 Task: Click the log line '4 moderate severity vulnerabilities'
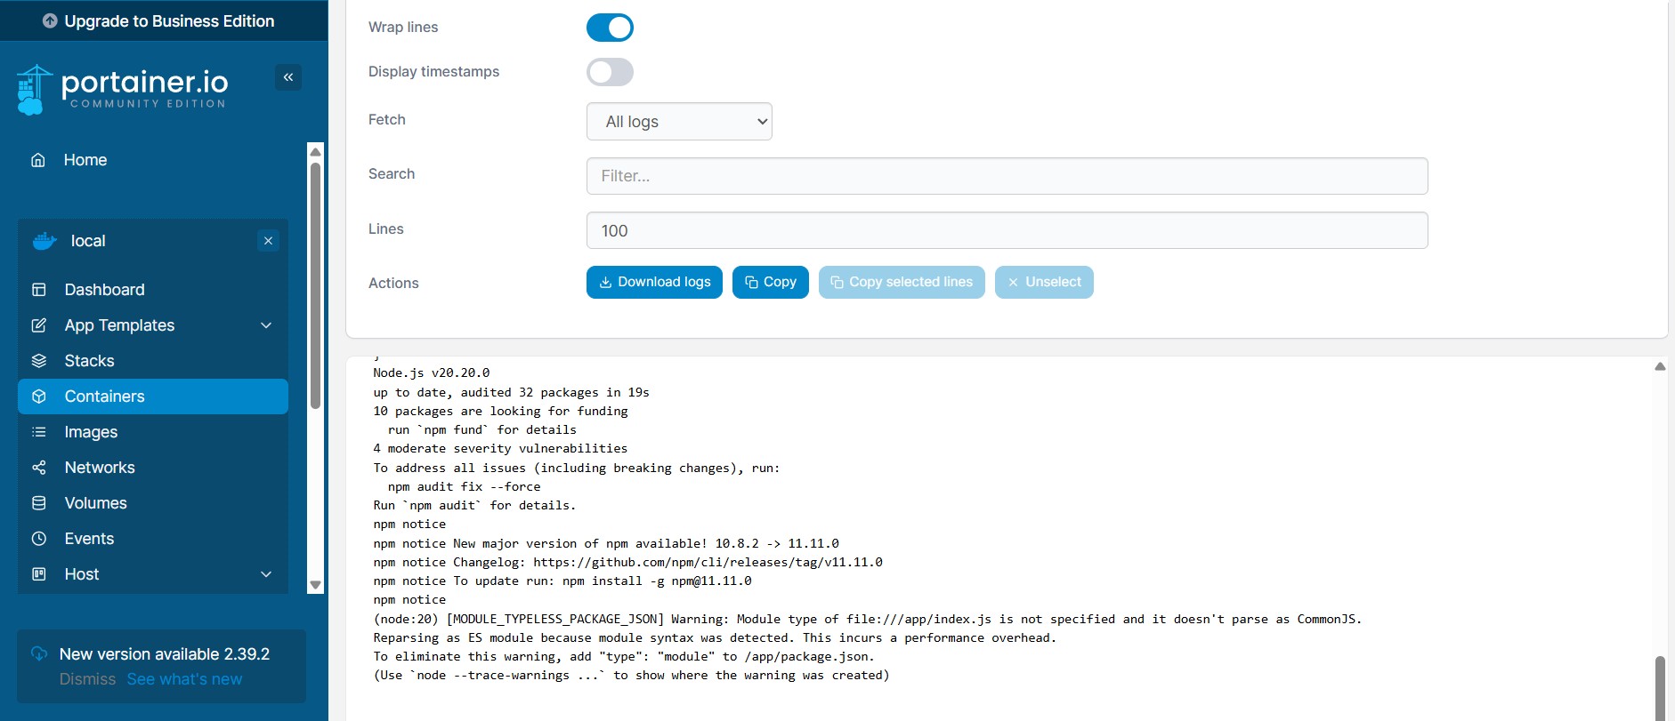click(x=500, y=449)
